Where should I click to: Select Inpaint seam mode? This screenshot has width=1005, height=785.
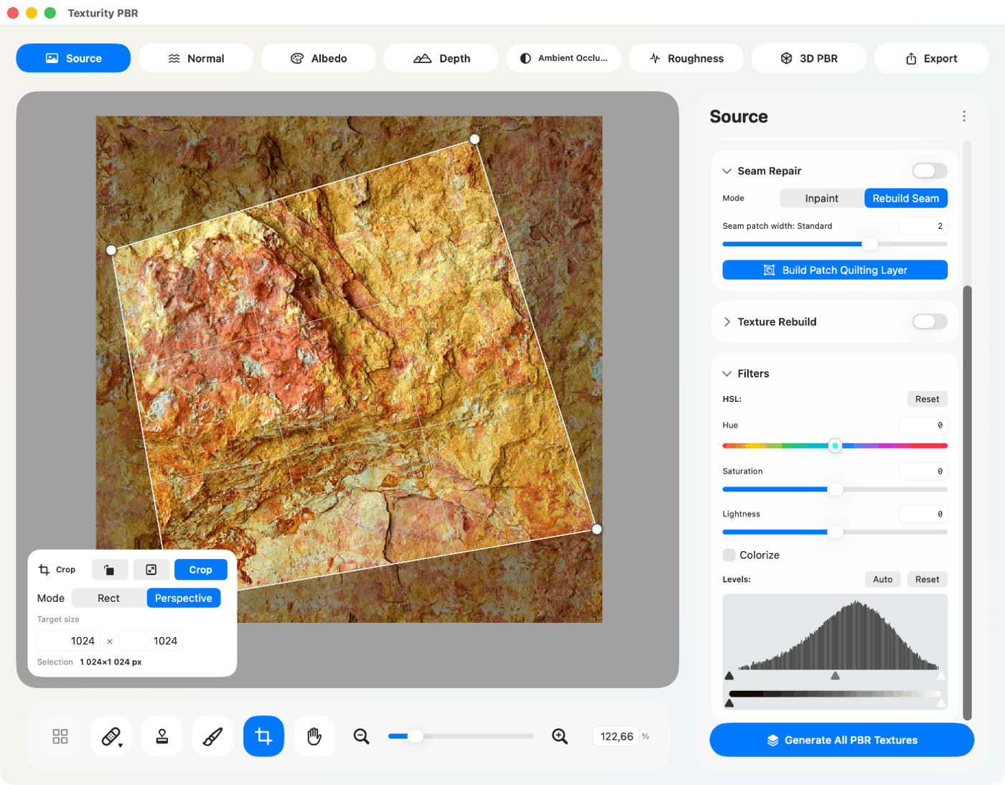coord(822,198)
